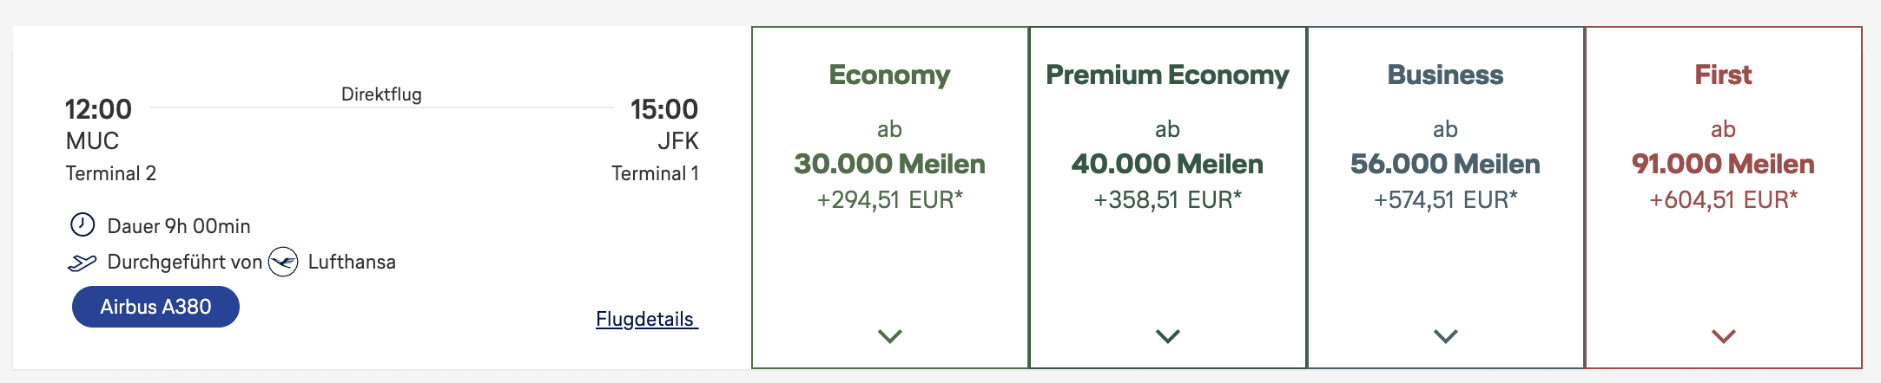Expand the Premium Economy fare chevron
1881x383 pixels.
pyautogui.click(x=1168, y=336)
